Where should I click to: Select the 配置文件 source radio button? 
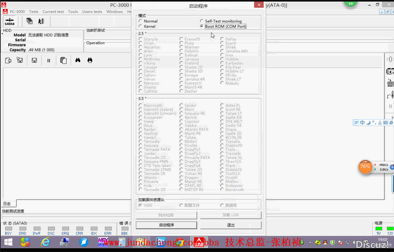point(181,205)
